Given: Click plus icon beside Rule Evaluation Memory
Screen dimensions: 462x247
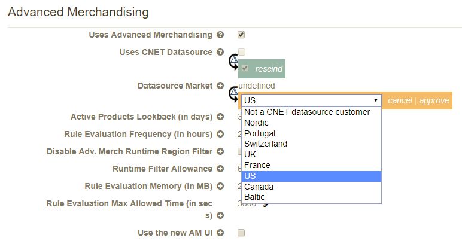Looking at the screenshot, I should 220,187.
